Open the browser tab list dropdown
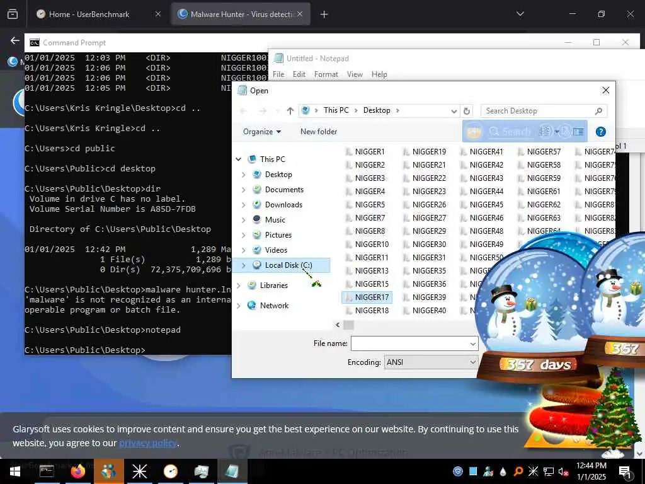The width and height of the screenshot is (645, 484). [x=520, y=14]
